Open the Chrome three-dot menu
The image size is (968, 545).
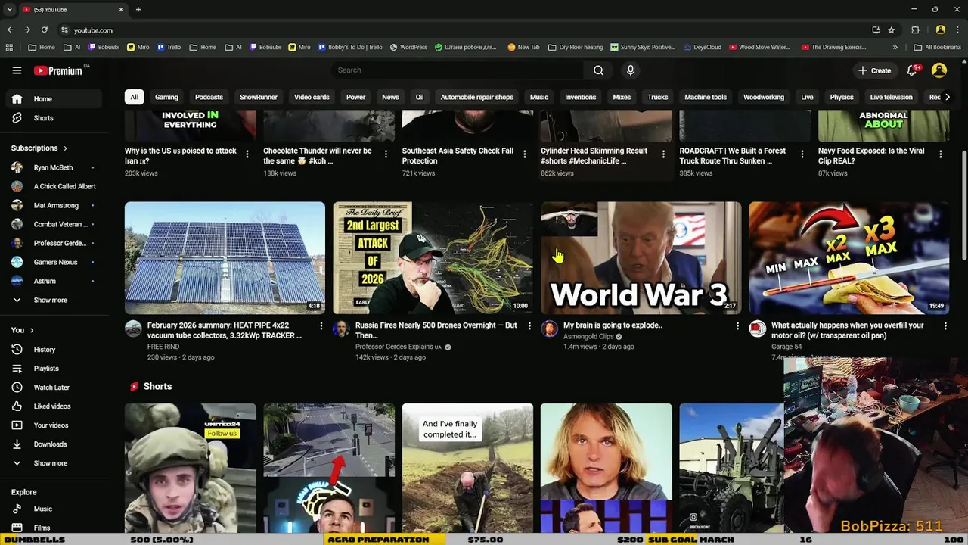(957, 30)
